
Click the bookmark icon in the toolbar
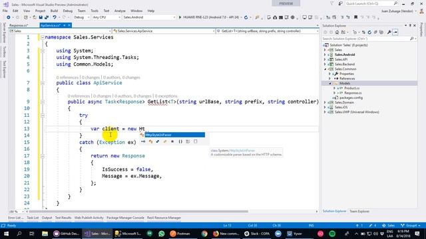355,17
